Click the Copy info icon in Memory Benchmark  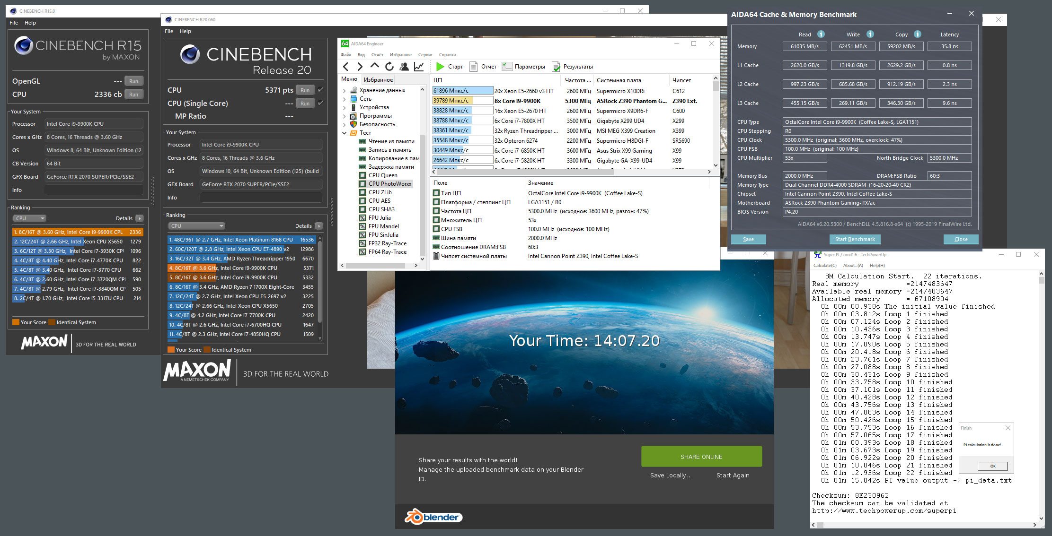(x=918, y=34)
